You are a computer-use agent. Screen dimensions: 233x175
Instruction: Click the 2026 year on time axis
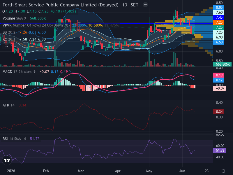coord(11,171)
